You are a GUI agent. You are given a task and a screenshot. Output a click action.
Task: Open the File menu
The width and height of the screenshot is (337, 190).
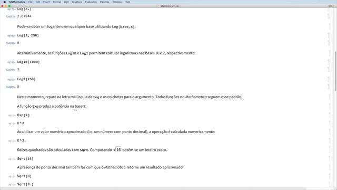(x=31, y=2)
